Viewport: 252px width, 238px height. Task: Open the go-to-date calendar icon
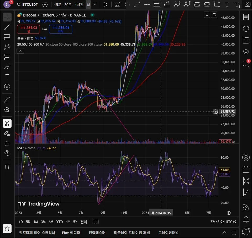96,222
